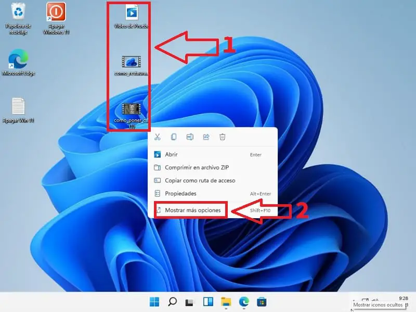This screenshot has width=416, height=312.
Task: Select the Apagar Windows 11 shortcut icon
Action: (56, 18)
